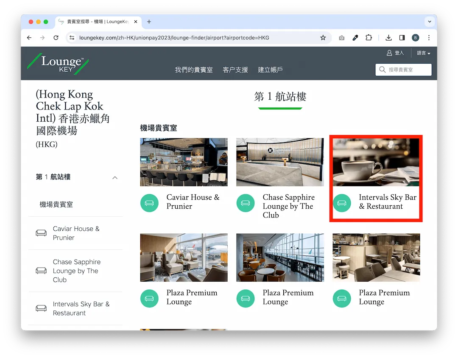This screenshot has height=358, width=458.
Task: Open Chase Sapphire Lounge in sidebar list
Action: [76, 271]
